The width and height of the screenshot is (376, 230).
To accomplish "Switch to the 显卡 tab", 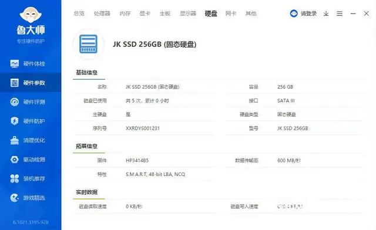I will pos(145,13).
